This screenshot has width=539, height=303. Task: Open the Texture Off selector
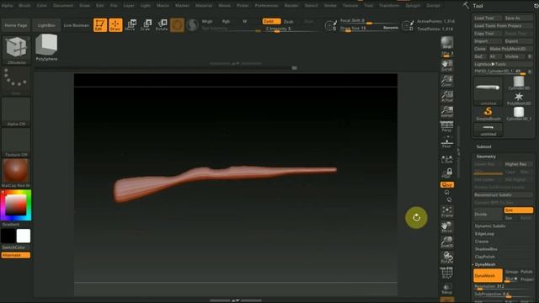click(x=16, y=143)
